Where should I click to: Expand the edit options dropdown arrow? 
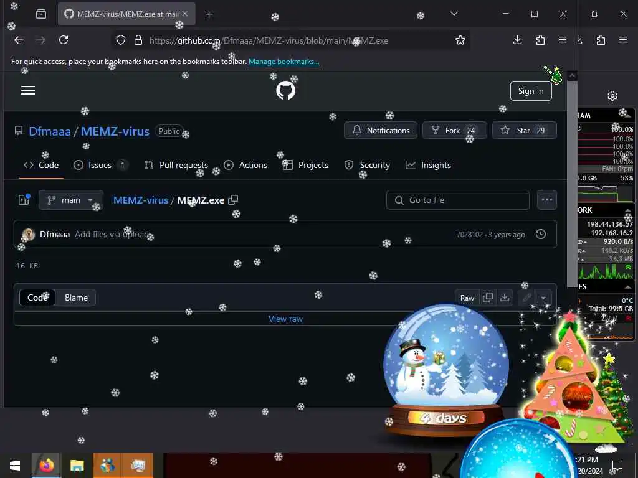[543, 298]
